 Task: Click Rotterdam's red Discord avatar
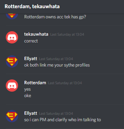(12, 86)
